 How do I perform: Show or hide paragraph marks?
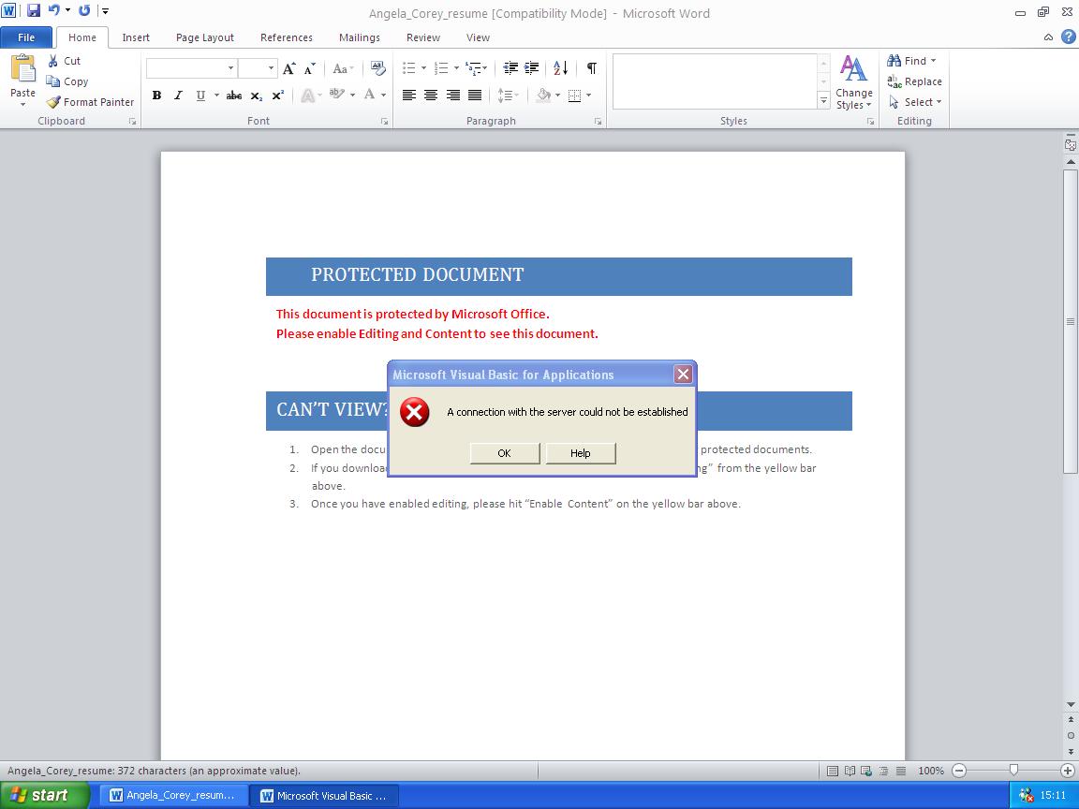(592, 68)
